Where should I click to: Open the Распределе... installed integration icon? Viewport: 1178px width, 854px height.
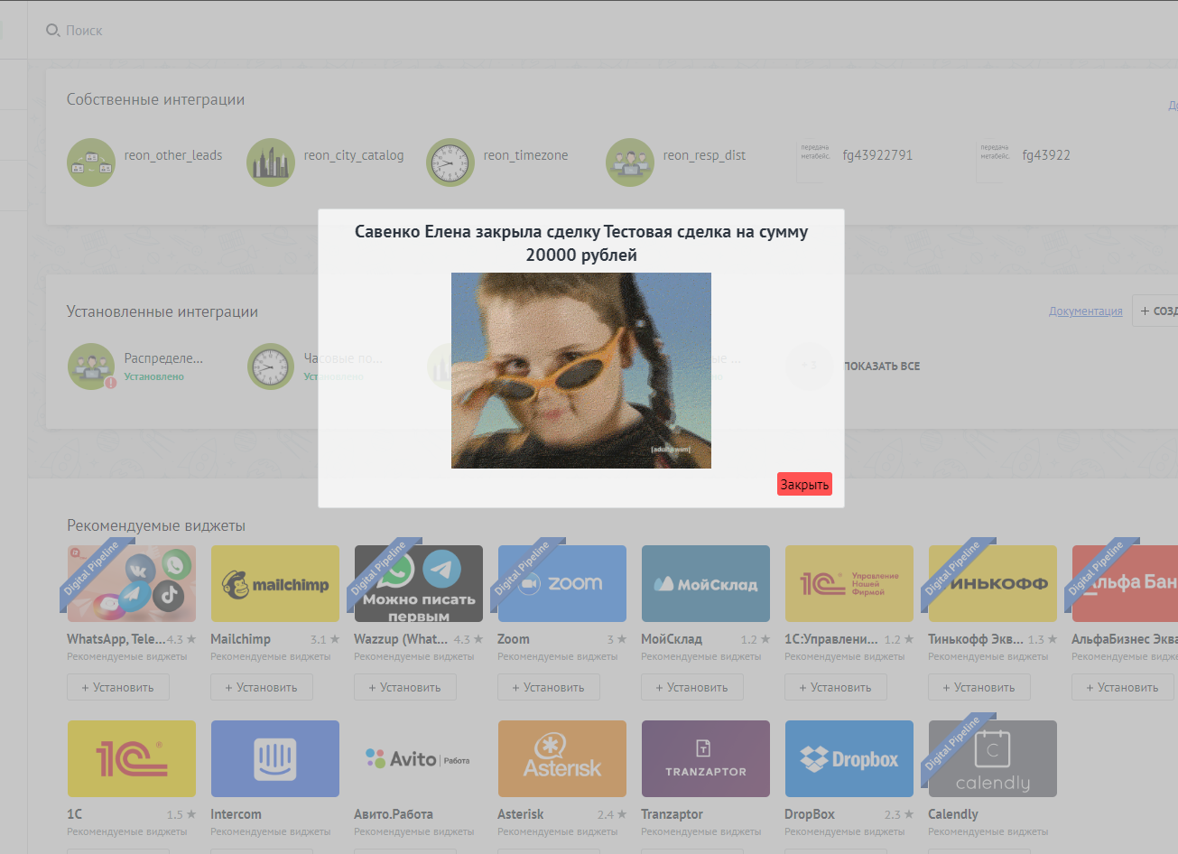pos(91,367)
